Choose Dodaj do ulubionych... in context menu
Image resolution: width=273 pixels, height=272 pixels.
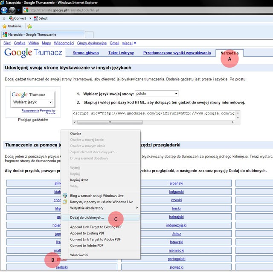tap(101, 218)
